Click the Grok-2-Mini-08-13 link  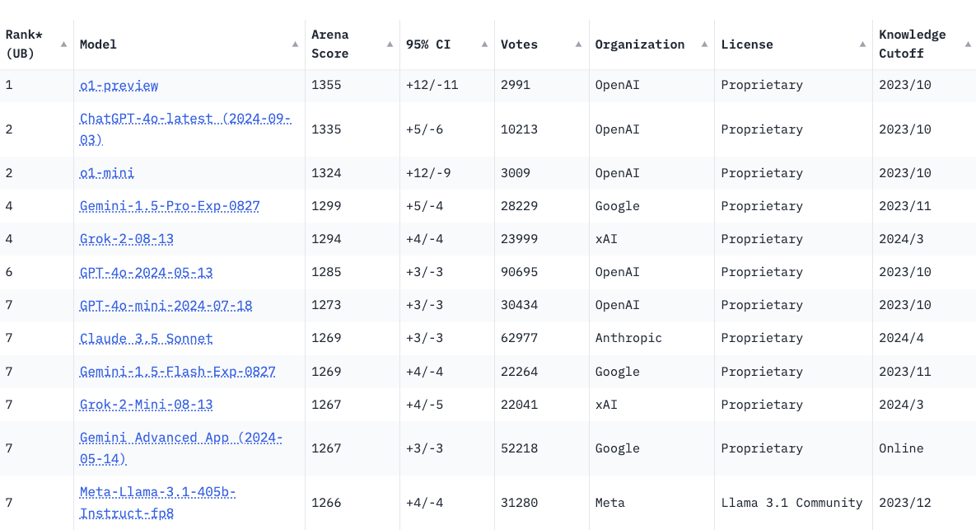pos(147,405)
